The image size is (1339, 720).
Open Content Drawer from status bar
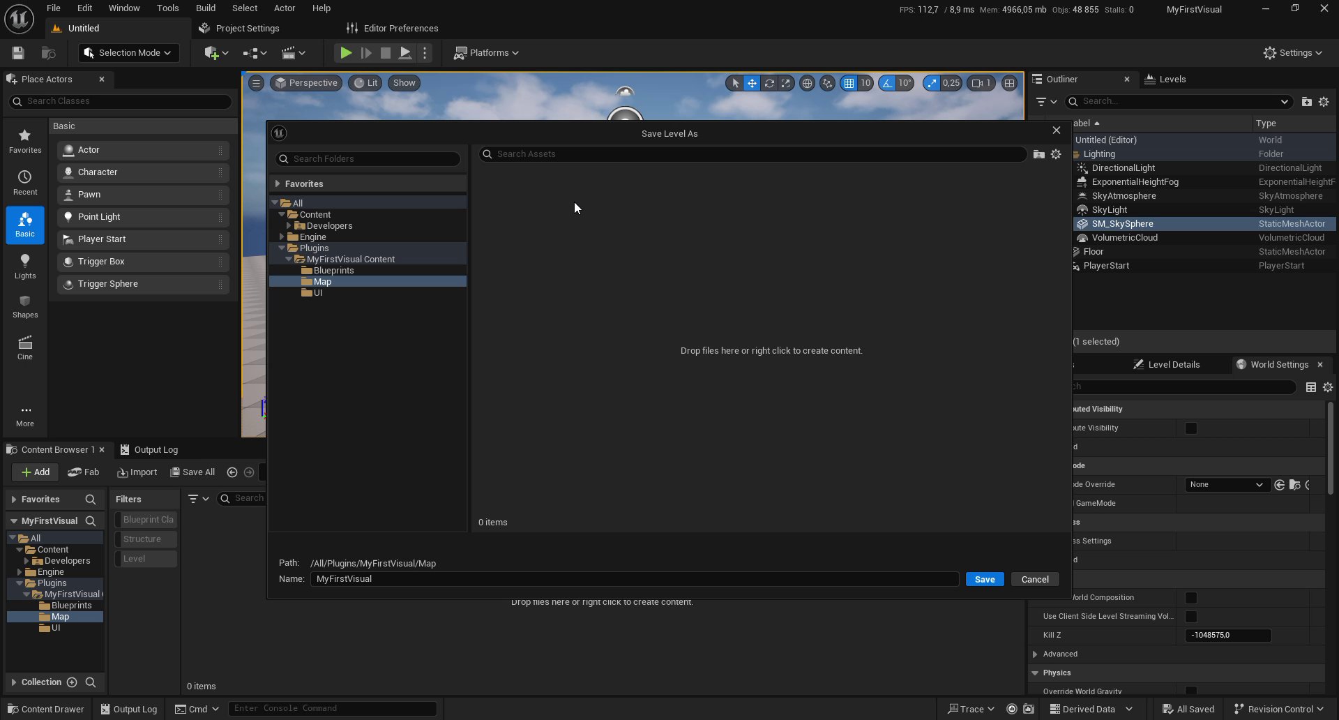(x=46, y=709)
